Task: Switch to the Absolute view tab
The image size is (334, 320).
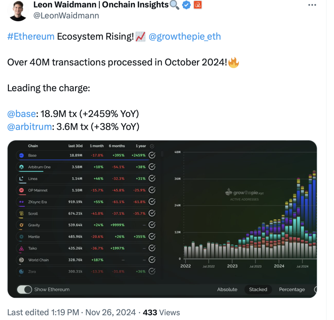Action: pos(227,290)
